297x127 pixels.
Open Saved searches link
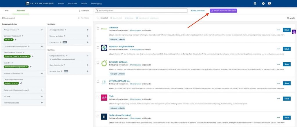coord(198,11)
